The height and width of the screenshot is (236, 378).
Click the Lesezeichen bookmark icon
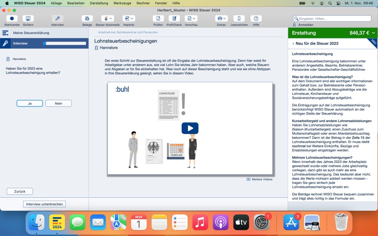239,19
